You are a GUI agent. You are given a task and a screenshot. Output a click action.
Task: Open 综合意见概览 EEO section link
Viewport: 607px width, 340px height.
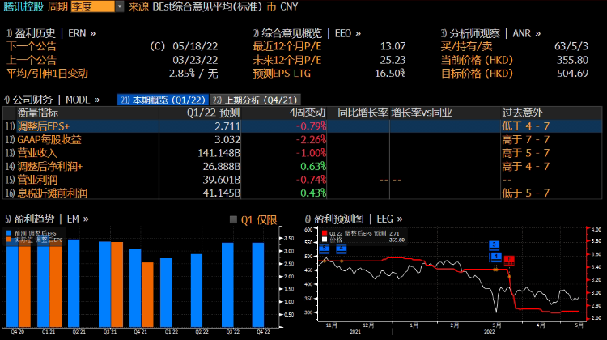point(307,33)
